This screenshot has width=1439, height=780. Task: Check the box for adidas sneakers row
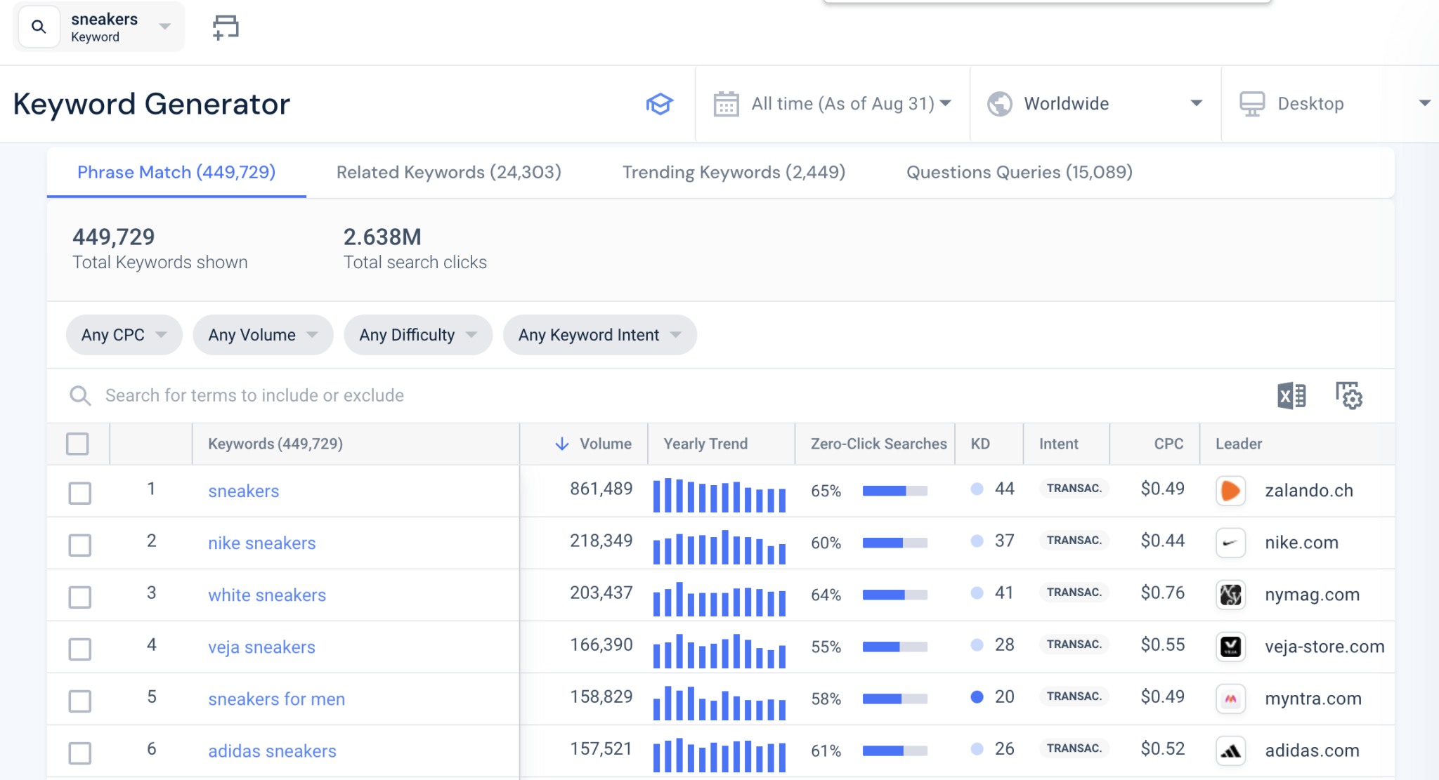80,753
